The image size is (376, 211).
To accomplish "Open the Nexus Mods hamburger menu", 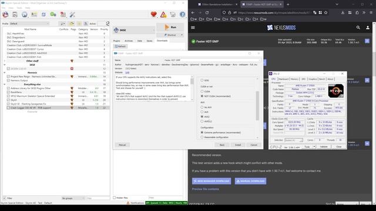I will click(x=193, y=28).
